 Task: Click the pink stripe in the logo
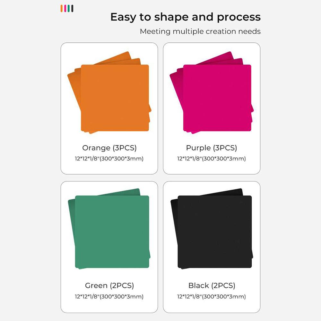65,8
